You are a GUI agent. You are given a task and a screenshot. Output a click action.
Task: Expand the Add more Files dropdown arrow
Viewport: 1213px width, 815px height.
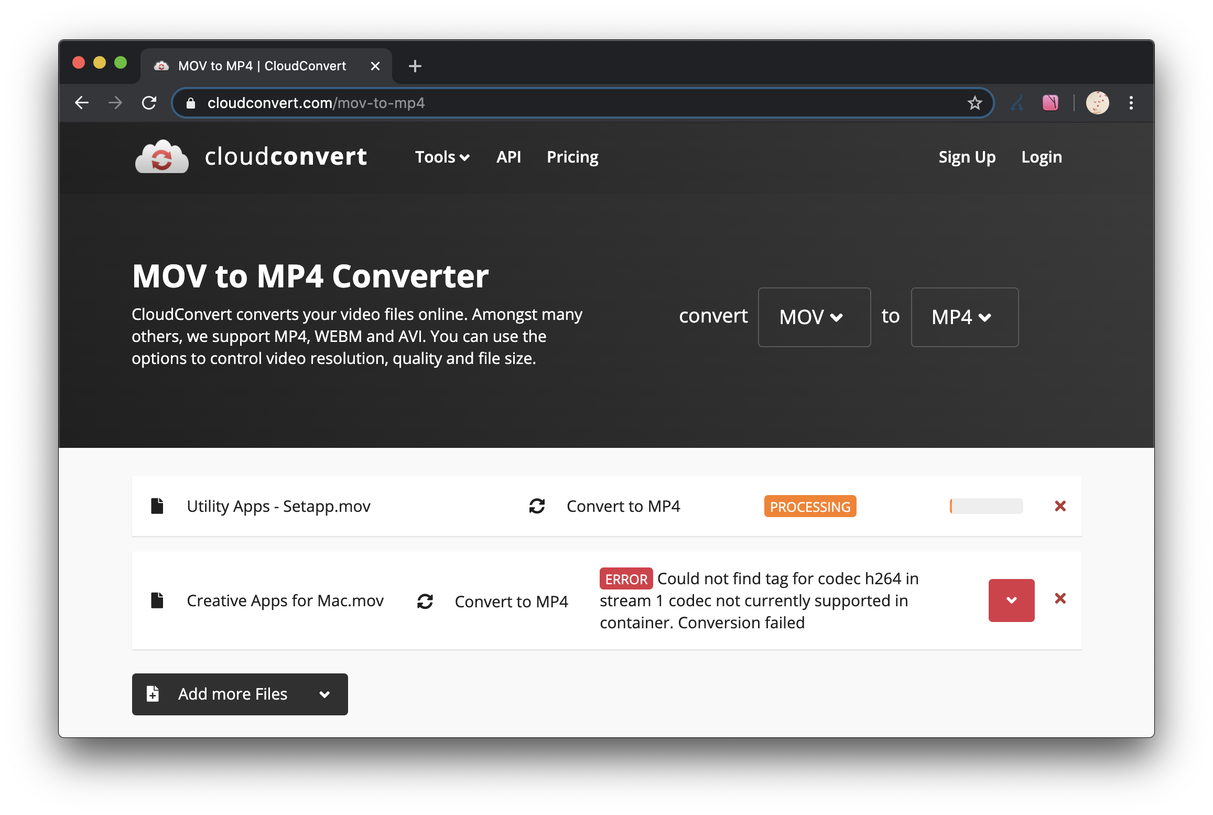coord(326,693)
